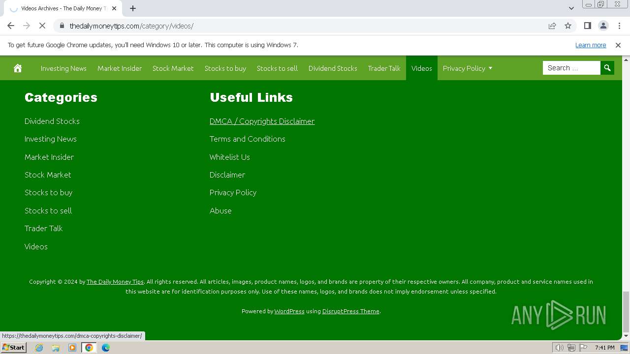Go back with the browser back arrow
The width and height of the screenshot is (630, 354).
click(x=11, y=26)
